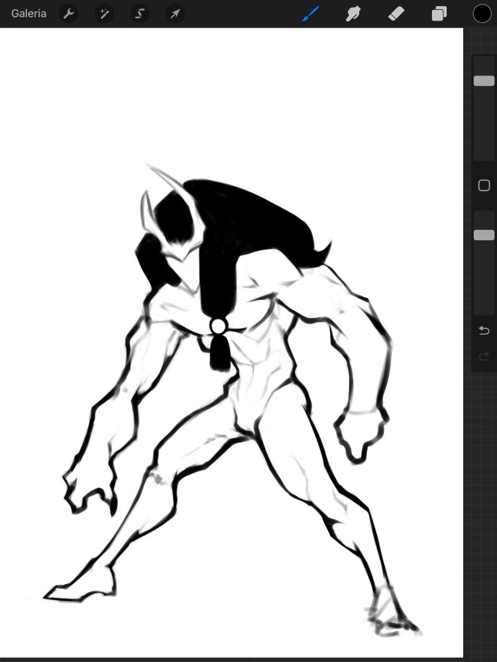Click the brush size slider handle

(484, 81)
